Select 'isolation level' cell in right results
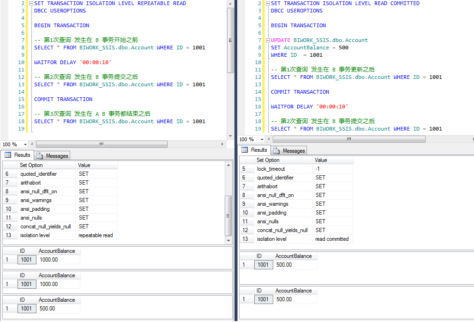 [x=283, y=239]
